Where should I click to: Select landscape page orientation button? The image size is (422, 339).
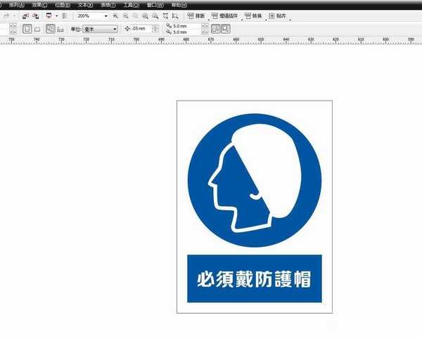pos(36,29)
